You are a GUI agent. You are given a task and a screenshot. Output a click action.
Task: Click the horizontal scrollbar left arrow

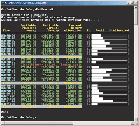click(x=3, y=123)
